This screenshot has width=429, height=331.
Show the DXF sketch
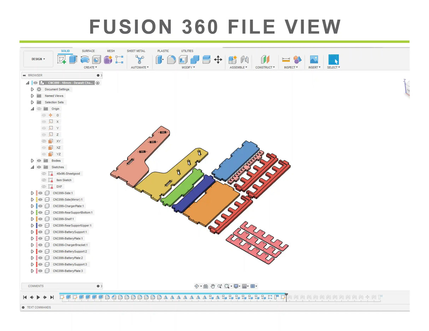point(44,186)
